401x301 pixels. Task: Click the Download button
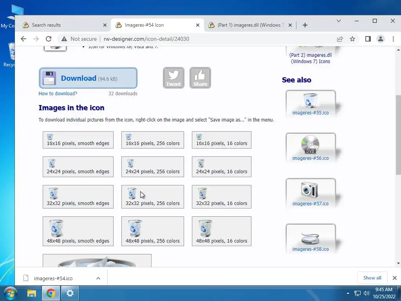pos(88,78)
